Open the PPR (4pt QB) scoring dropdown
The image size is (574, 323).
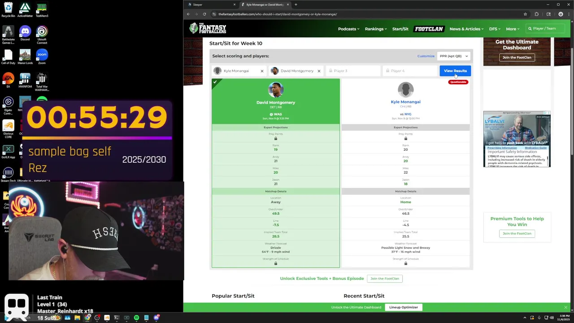point(454,56)
